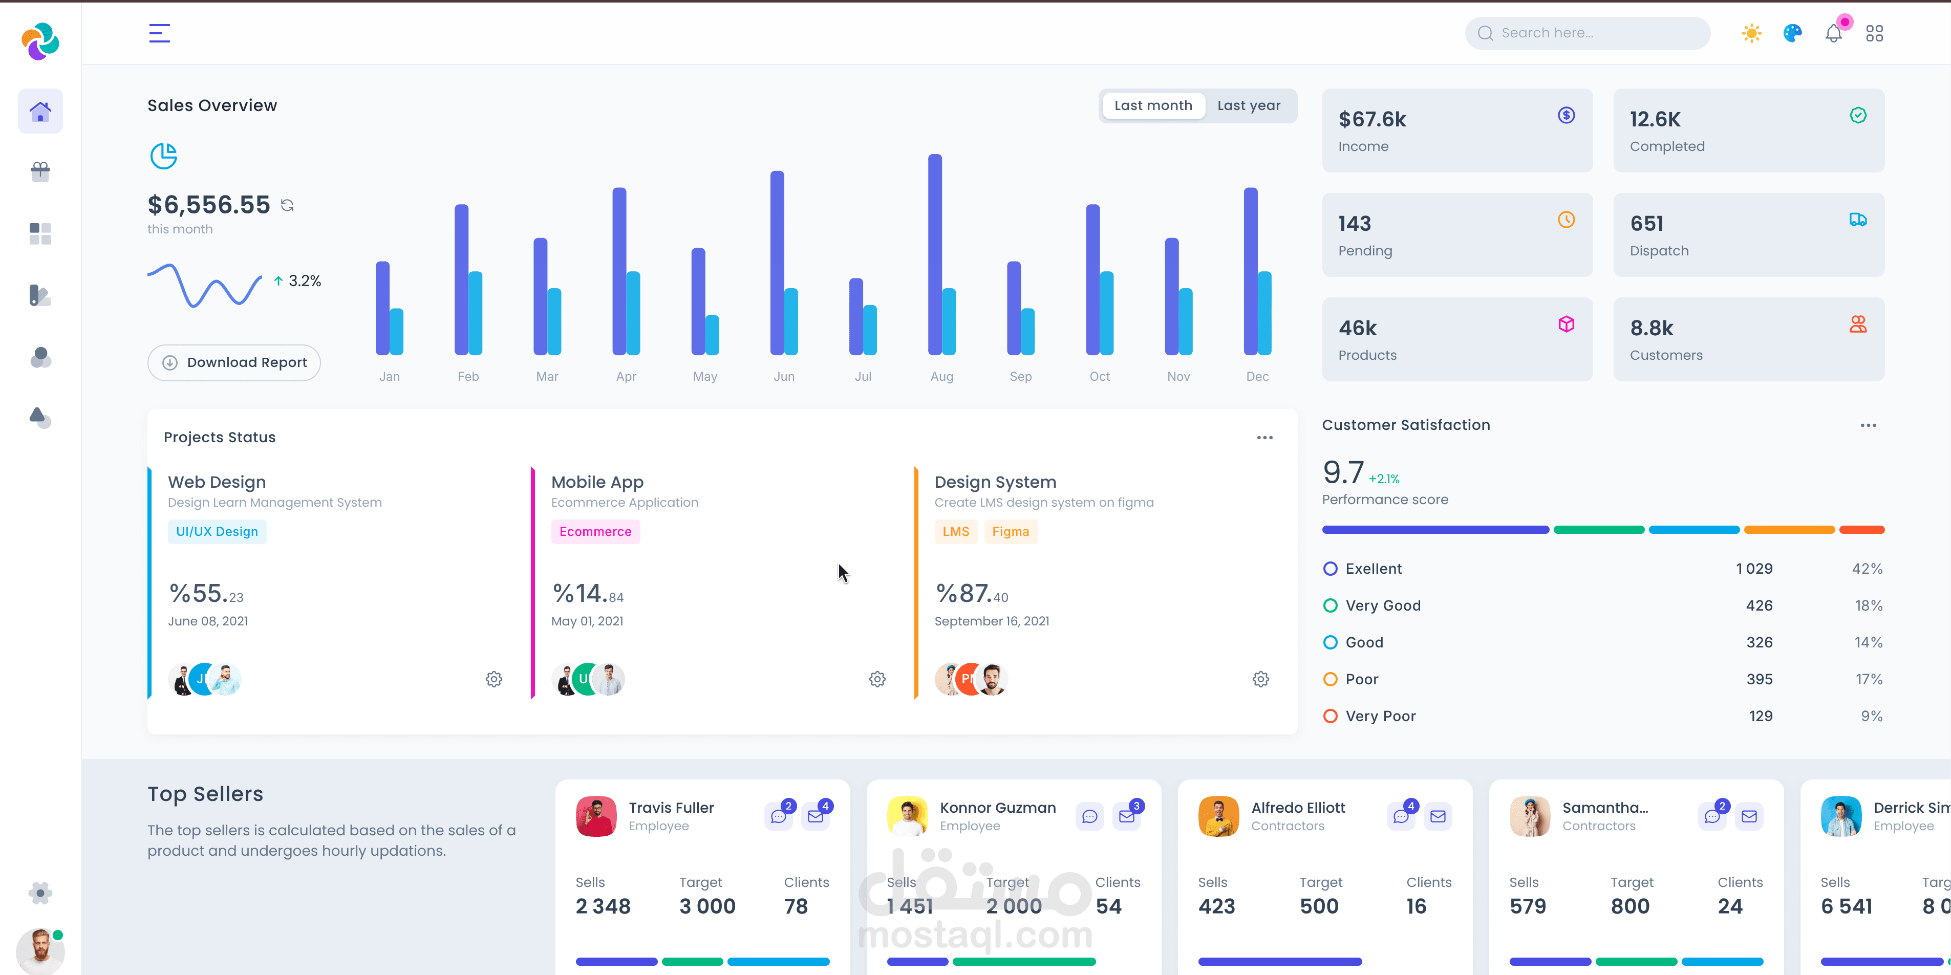Toggle the hamburger menu icon
1951x975 pixels.
pyautogui.click(x=159, y=33)
